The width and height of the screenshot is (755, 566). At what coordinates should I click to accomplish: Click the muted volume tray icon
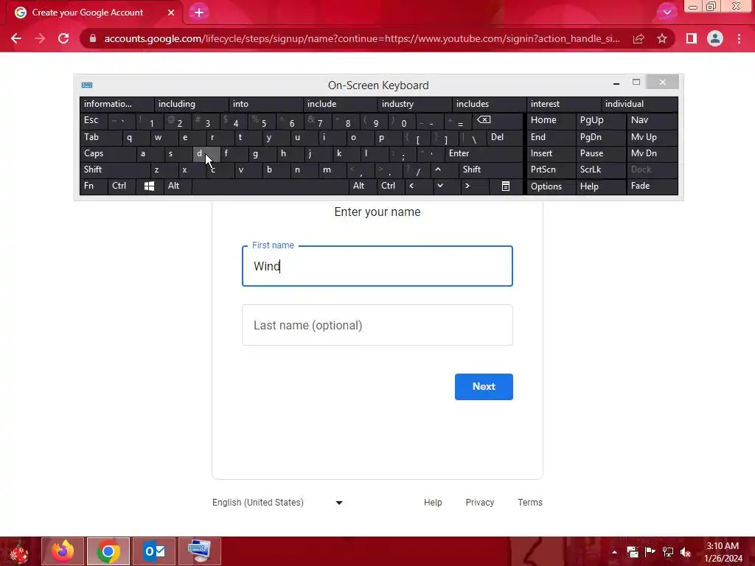[685, 552]
